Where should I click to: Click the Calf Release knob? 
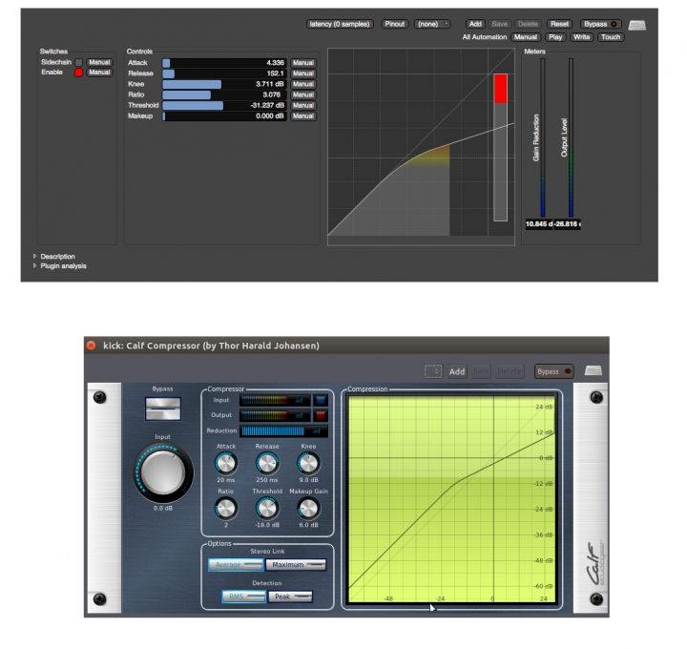pyautogui.click(x=267, y=463)
